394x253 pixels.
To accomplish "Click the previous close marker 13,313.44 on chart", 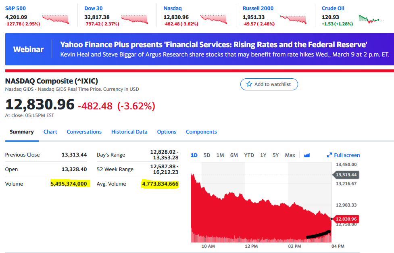I will (346, 175).
